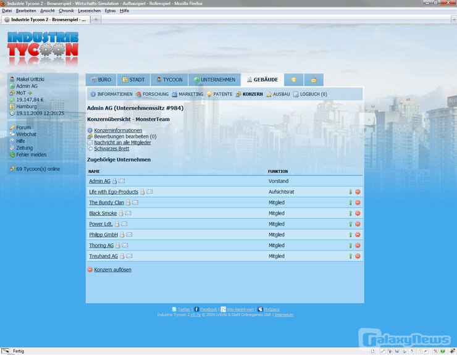The width and height of the screenshot is (457, 355).
Task: Message Treuhand AG via envelope icon
Action: pos(129,256)
